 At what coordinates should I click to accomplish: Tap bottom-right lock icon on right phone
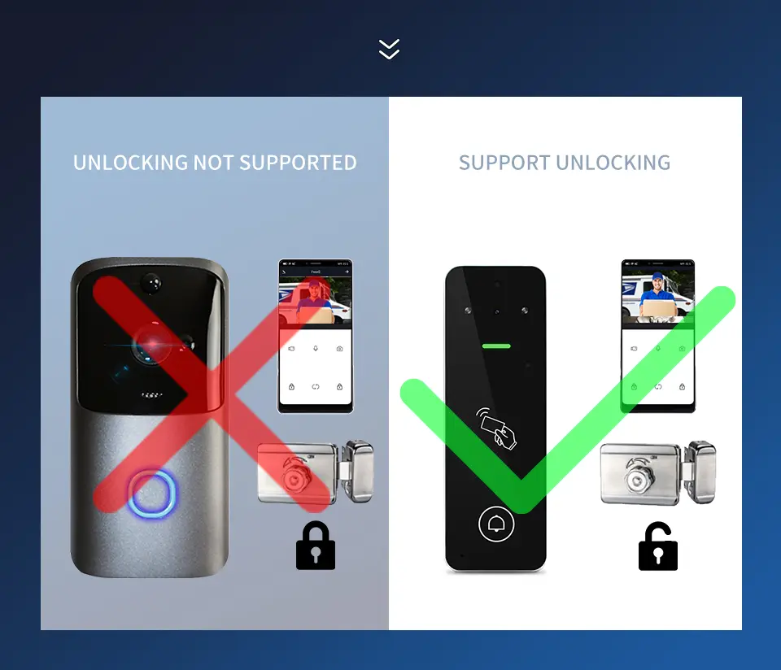(x=682, y=386)
